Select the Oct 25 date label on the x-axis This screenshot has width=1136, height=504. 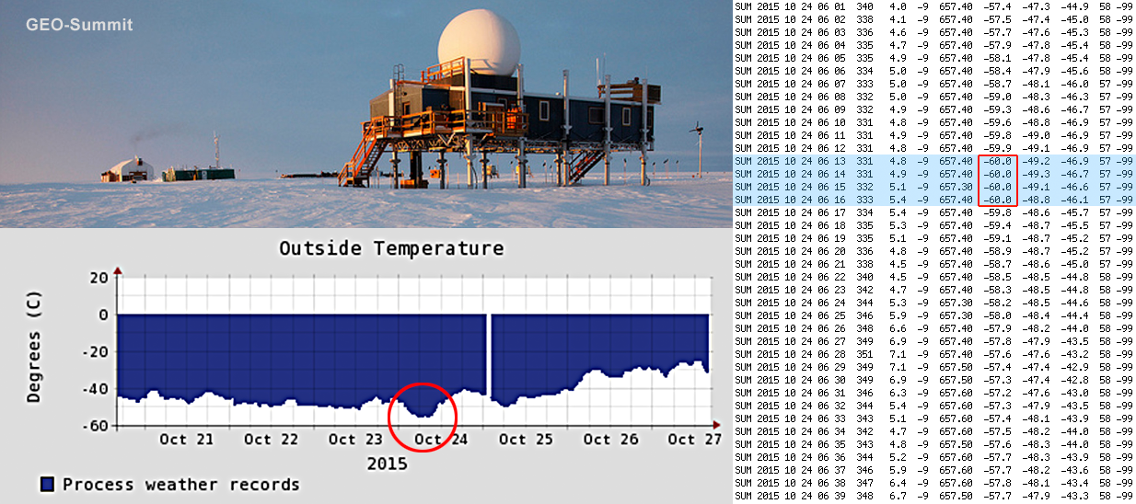[x=525, y=440]
